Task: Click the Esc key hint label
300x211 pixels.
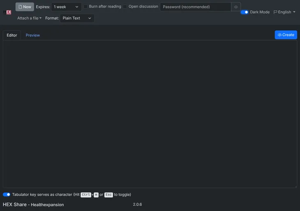Action: (x=108, y=195)
